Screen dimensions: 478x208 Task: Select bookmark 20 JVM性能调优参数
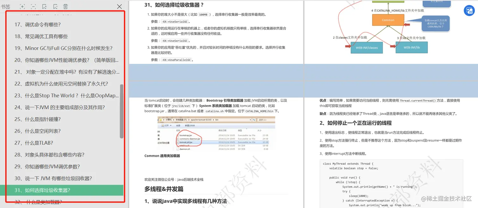tap(67, 60)
